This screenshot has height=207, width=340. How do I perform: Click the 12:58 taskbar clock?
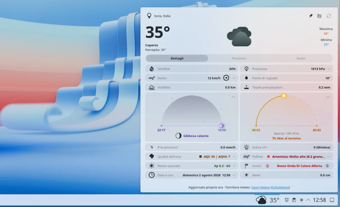319,200
